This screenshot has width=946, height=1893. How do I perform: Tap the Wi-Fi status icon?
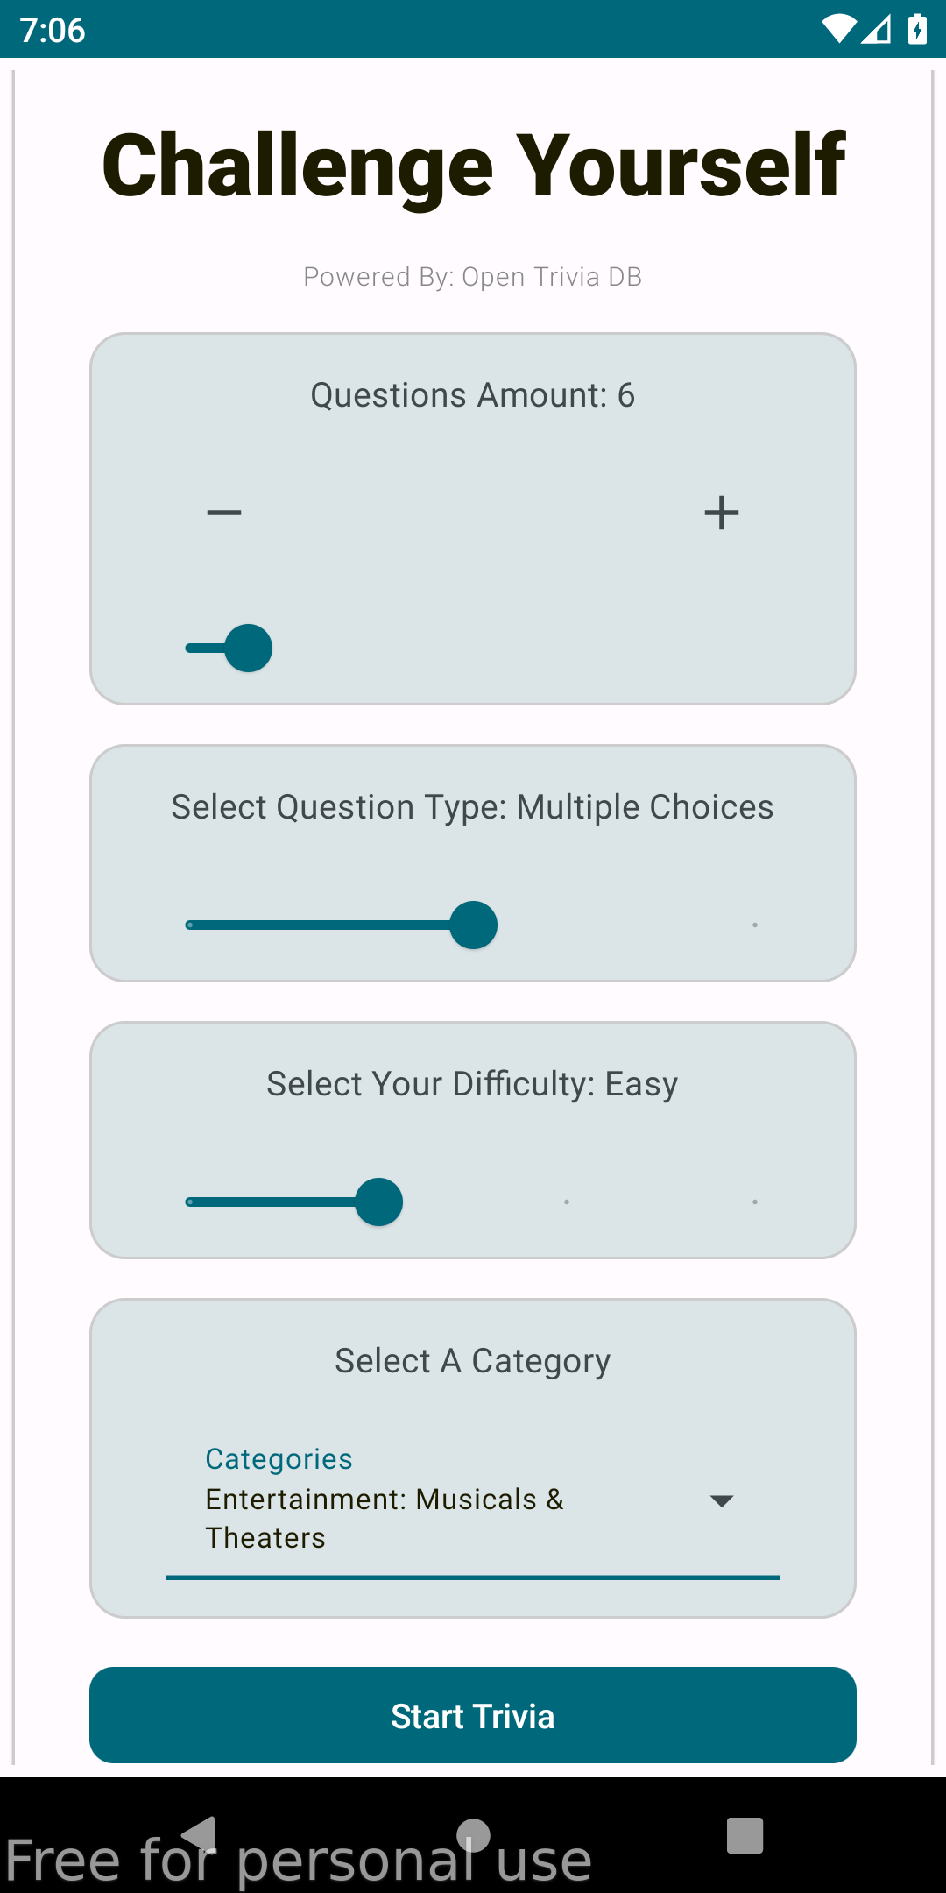(838, 30)
